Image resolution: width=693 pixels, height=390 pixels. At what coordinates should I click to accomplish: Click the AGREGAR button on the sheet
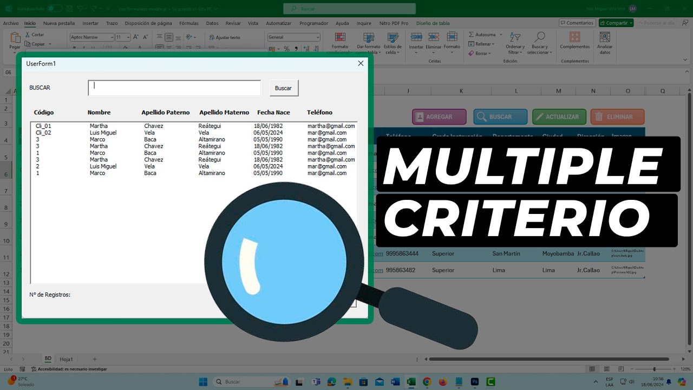pos(439,116)
